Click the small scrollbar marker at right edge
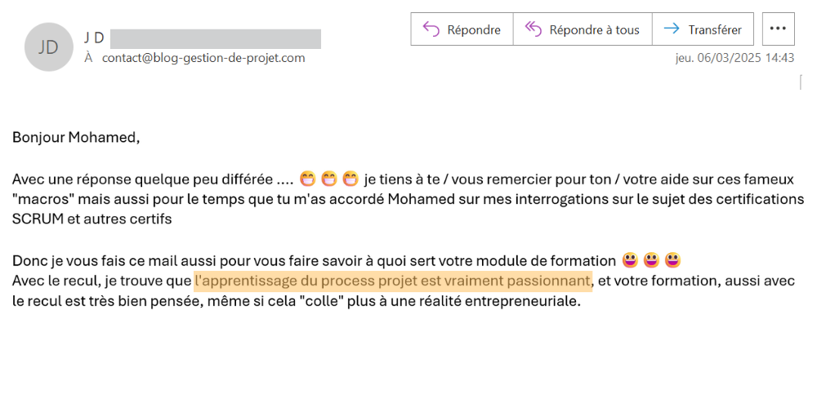 [800, 82]
